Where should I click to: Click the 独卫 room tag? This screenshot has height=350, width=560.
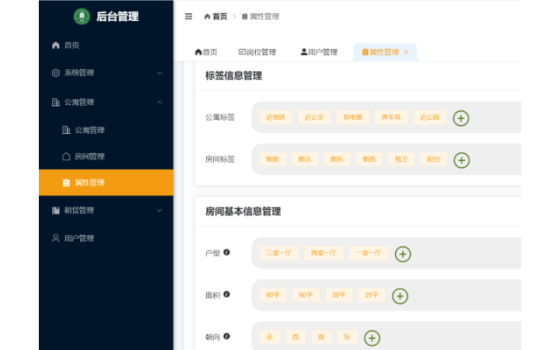(x=401, y=159)
